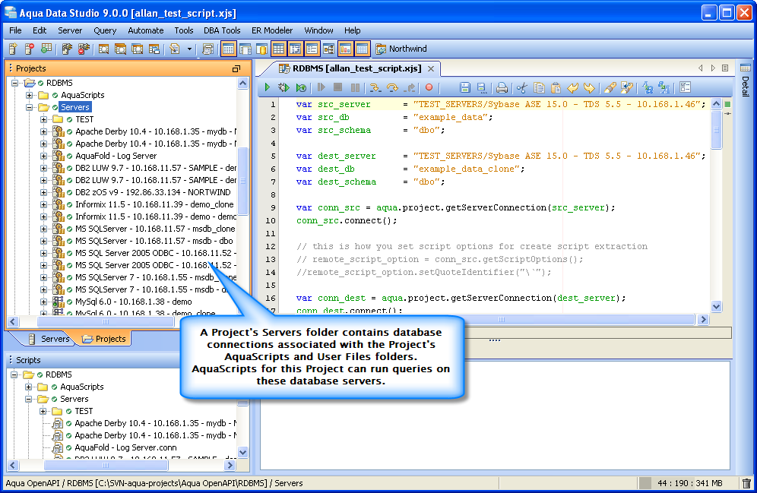The image size is (757, 493).
Task: Click the editor vertical scrollbar thumb
Action: pos(717,129)
